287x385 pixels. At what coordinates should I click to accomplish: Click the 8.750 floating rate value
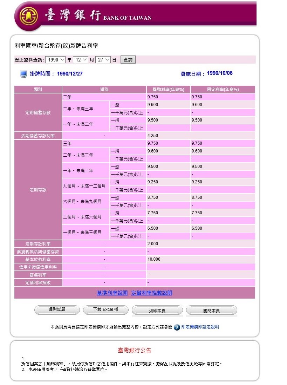click(153, 197)
